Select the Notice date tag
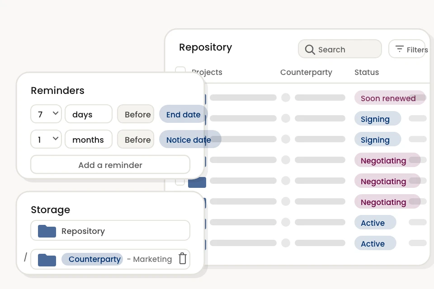 pos(190,140)
